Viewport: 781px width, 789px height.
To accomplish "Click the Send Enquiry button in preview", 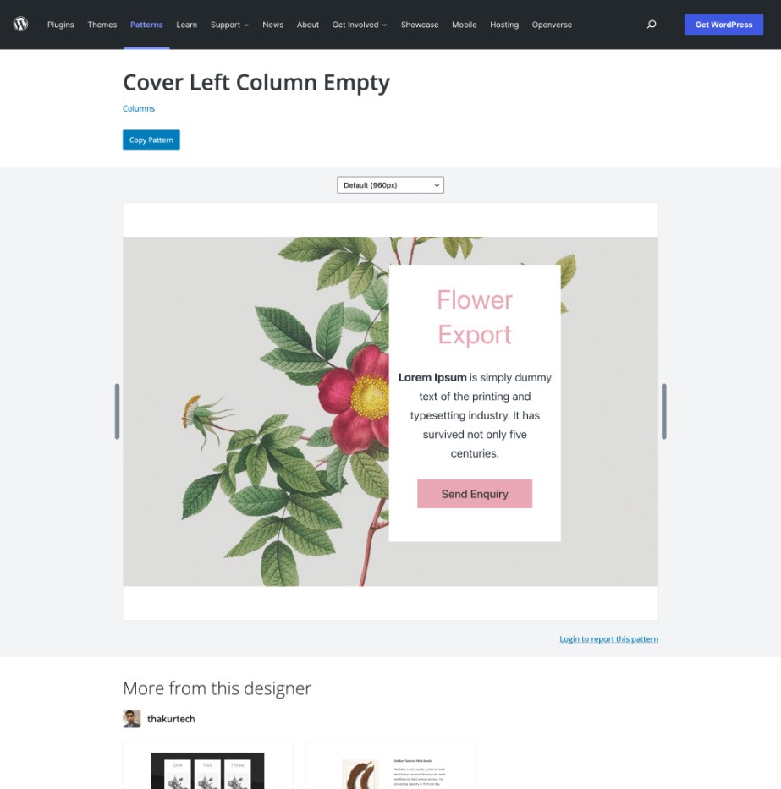I will 475,494.
